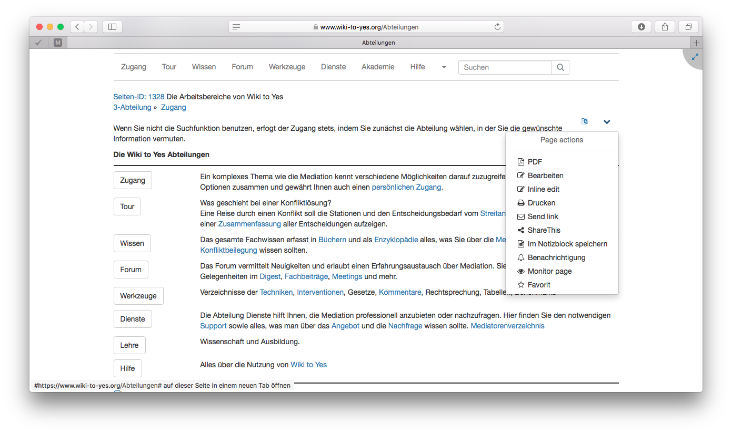732x434 pixels.
Task: Collapse the Page actions chevron
Action: pos(607,122)
